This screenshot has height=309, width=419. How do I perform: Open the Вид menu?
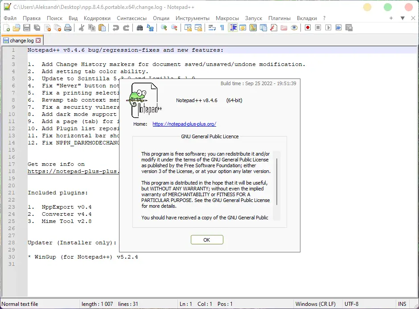73,18
